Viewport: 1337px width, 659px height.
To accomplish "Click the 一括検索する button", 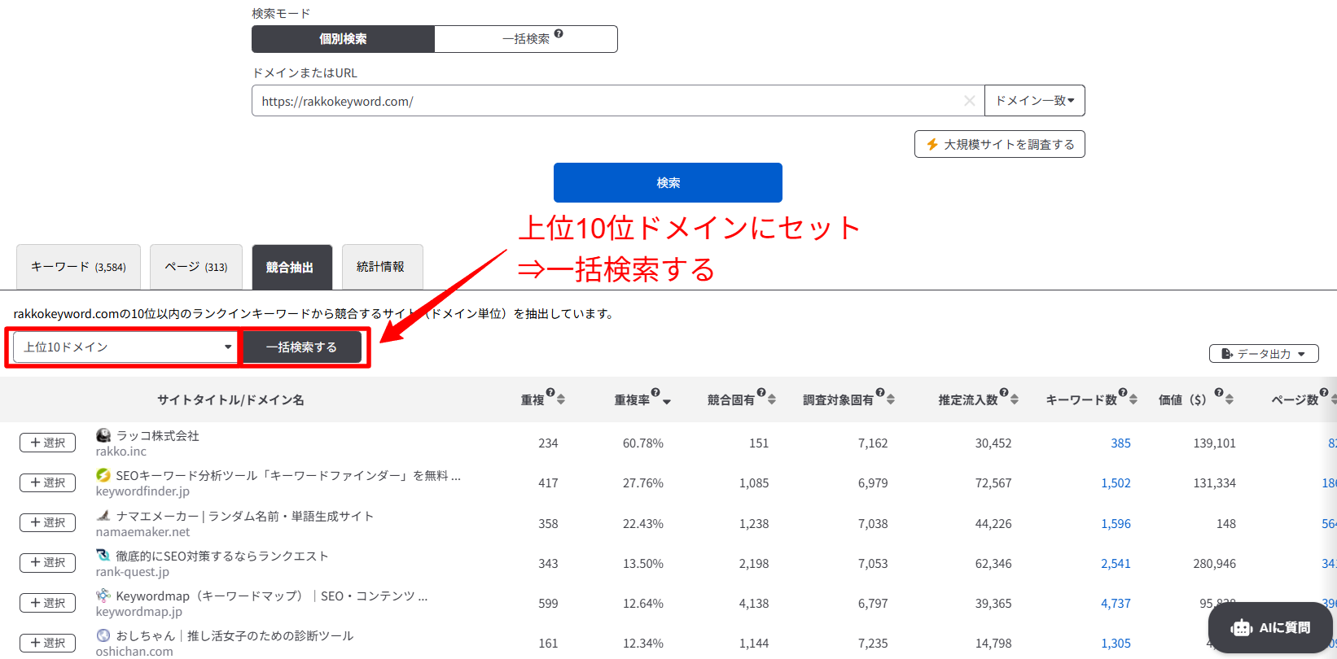I will pos(301,347).
